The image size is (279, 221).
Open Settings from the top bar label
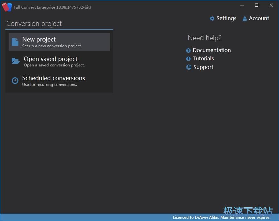226,19
